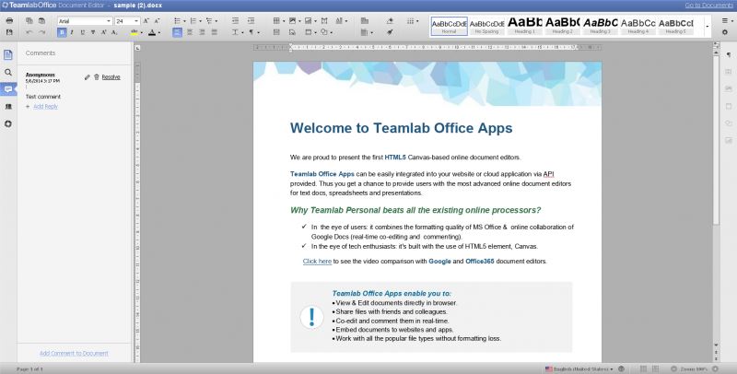Apply the Heading 5 style
The width and height of the screenshot is (737, 374).
click(x=675, y=26)
